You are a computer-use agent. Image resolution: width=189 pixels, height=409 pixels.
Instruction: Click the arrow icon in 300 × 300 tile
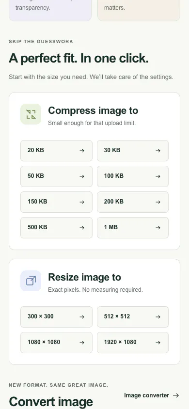tap(82, 316)
